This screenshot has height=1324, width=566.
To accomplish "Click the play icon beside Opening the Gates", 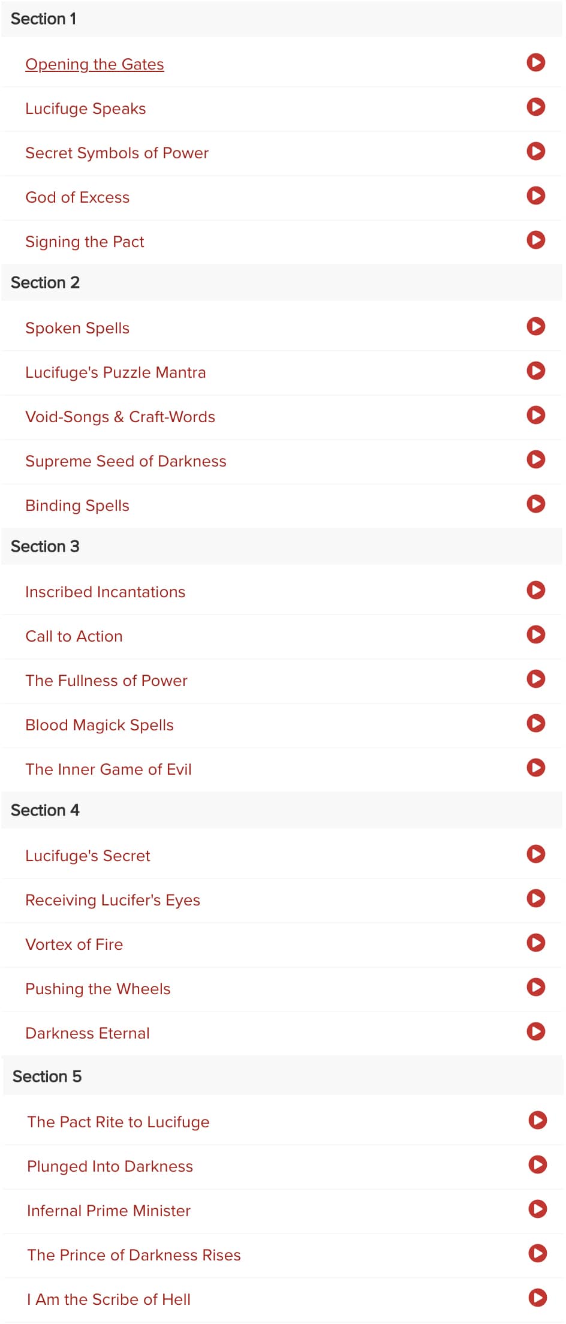I will (x=535, y=62).
